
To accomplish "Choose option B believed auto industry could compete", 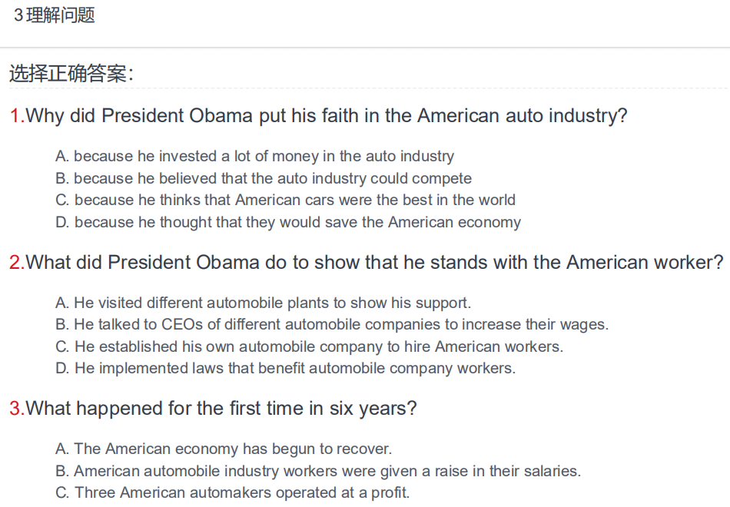I will [264, 178].
